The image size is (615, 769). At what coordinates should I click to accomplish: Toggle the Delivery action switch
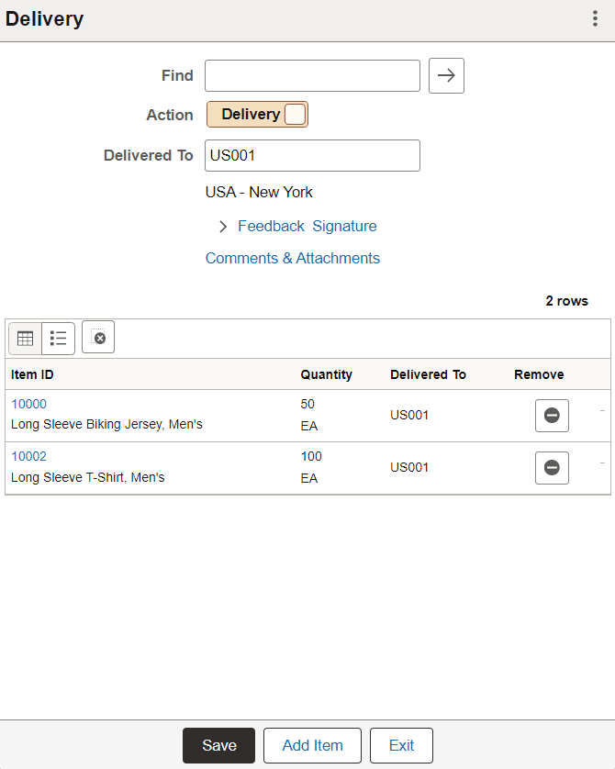click(296, 114)
